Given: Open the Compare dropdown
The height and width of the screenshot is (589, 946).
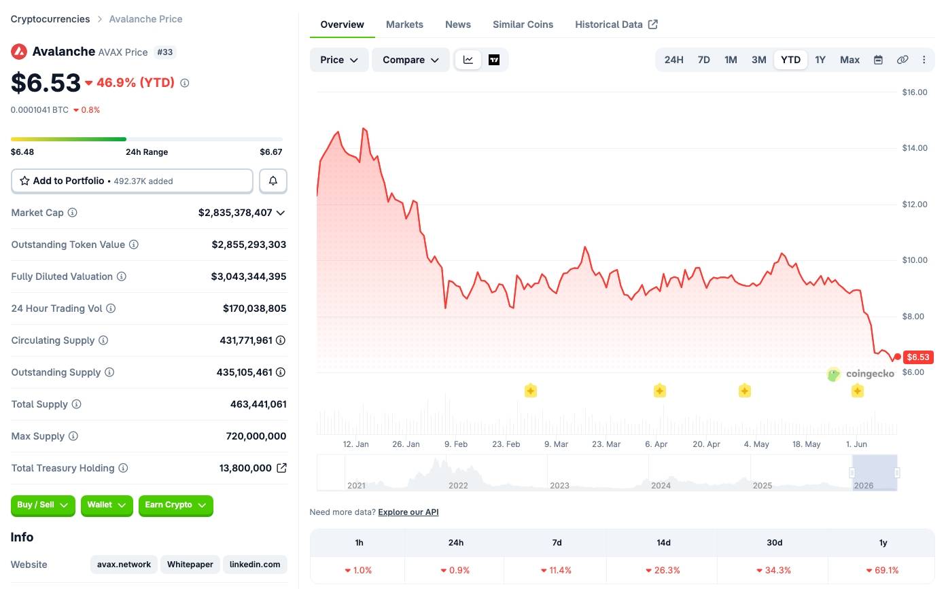Looking at the screenshot, I should coord(410,60).
